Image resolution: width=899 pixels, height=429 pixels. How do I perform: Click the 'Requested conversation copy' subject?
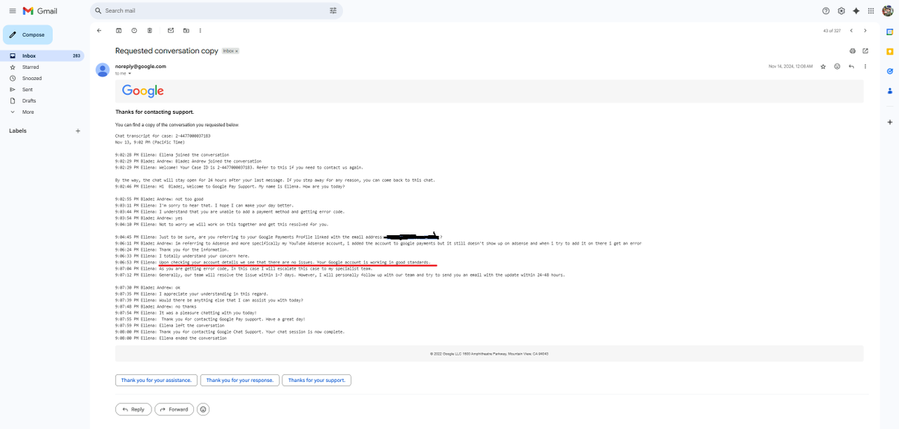(x=166, y=51)
